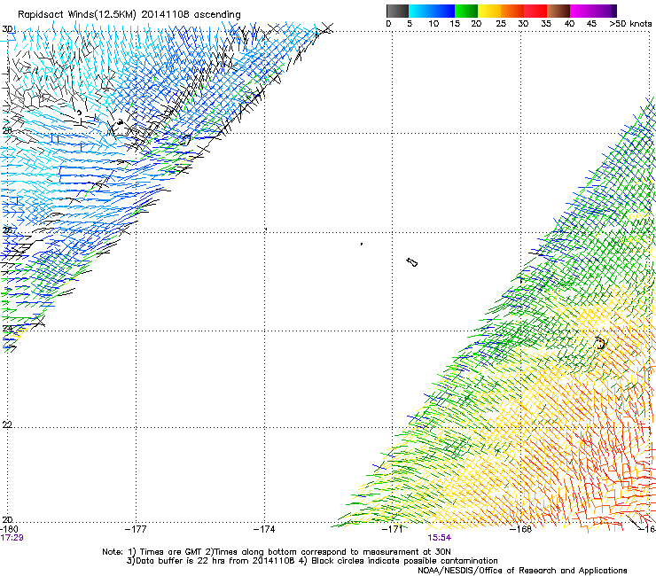Click the cyan 5-10 knots color swatch

tap(420, 11)
